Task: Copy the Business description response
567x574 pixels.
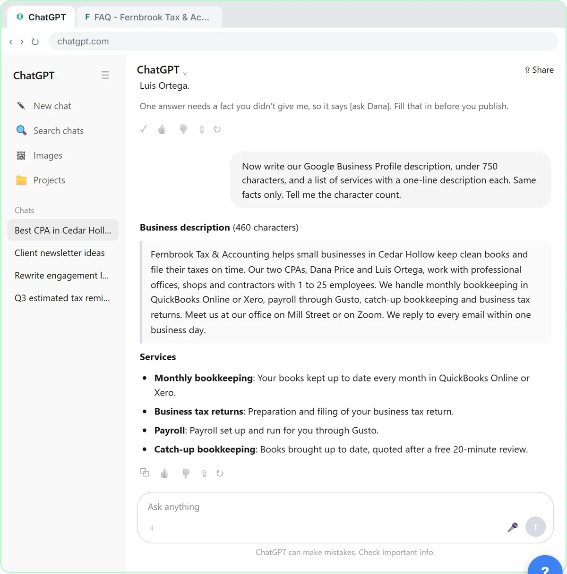Action: (145, 473)
